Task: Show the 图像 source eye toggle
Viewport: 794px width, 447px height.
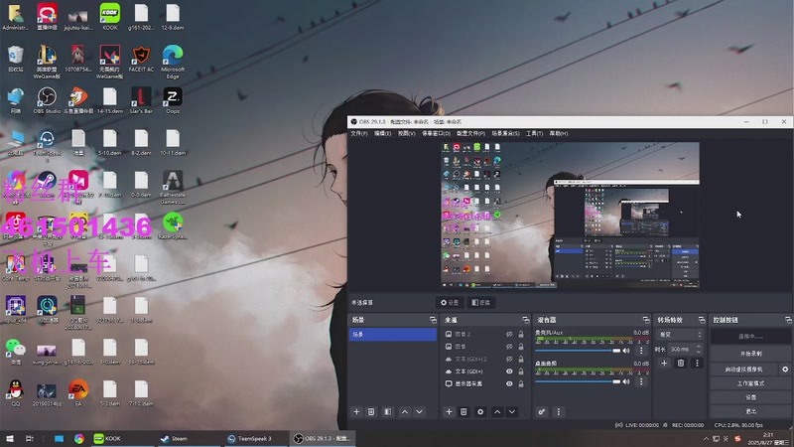Action: 509,347
